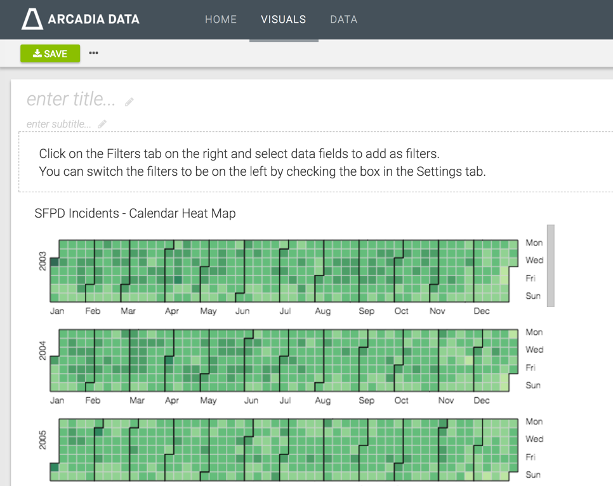Click the dark green cell in early January 2003
Image resolution: width=613 pixels, height=486 pixels.
pyautogui.click(x=55, y=261)
